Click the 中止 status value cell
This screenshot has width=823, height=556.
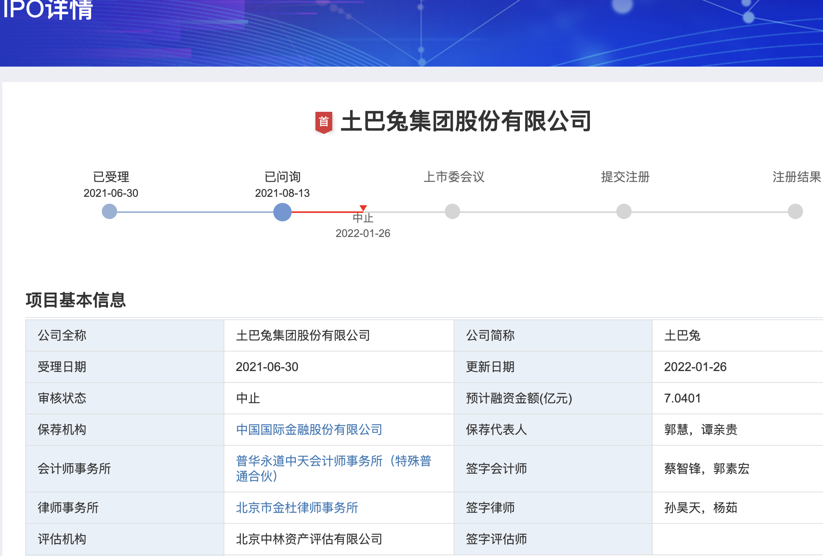(x=339, y=398)
